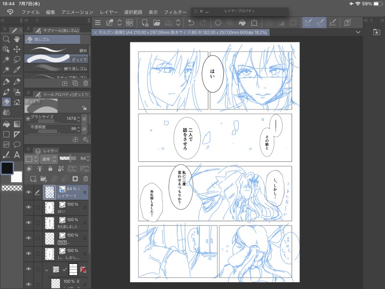Choose the 練り消しゴム eraser
This screenshot has height=289, width=385.
point(56,68)
